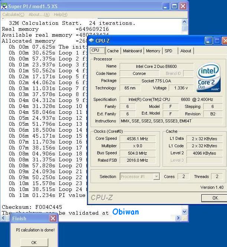
Task: Switch to the About tab in CPU-Z
Action: coord(186,51)
